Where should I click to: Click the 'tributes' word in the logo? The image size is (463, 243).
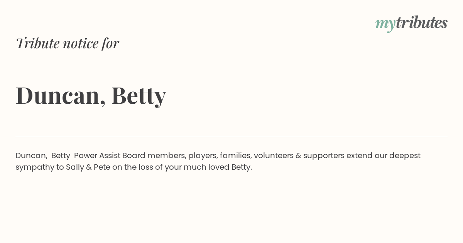(x=421, y=22)
